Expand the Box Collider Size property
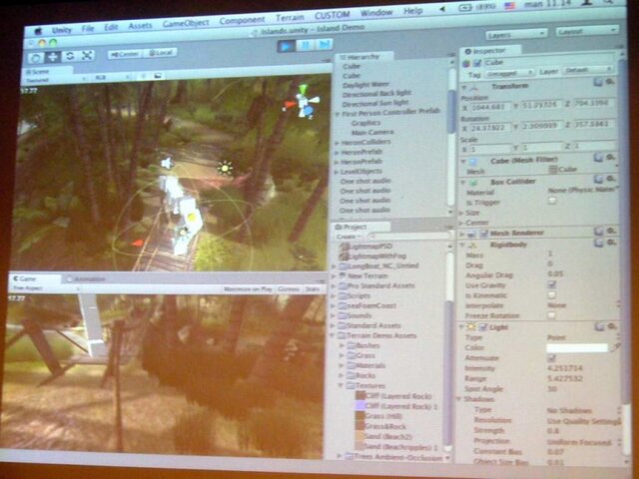 (461, 213)
